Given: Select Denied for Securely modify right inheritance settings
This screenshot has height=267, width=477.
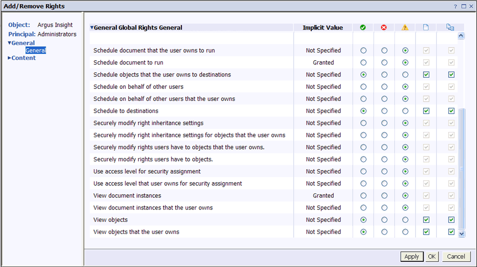Looking at the screenshot, I should point(384,123).
